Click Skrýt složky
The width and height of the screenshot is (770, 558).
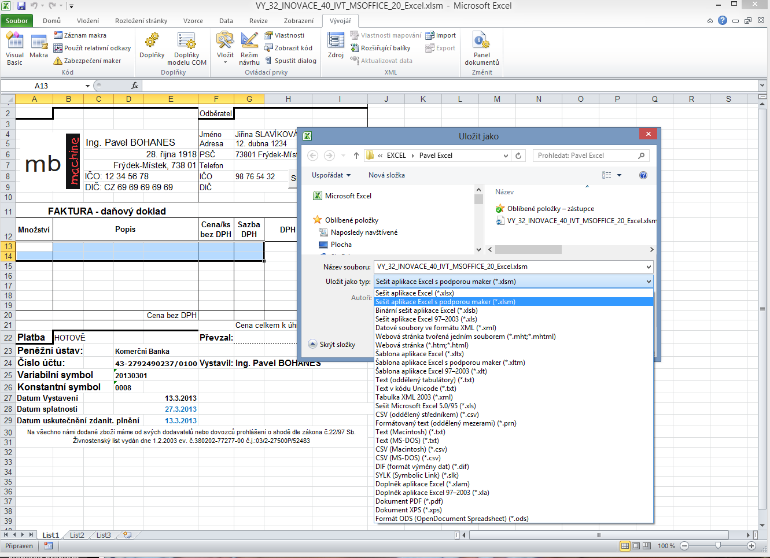[x=332, y=344]
